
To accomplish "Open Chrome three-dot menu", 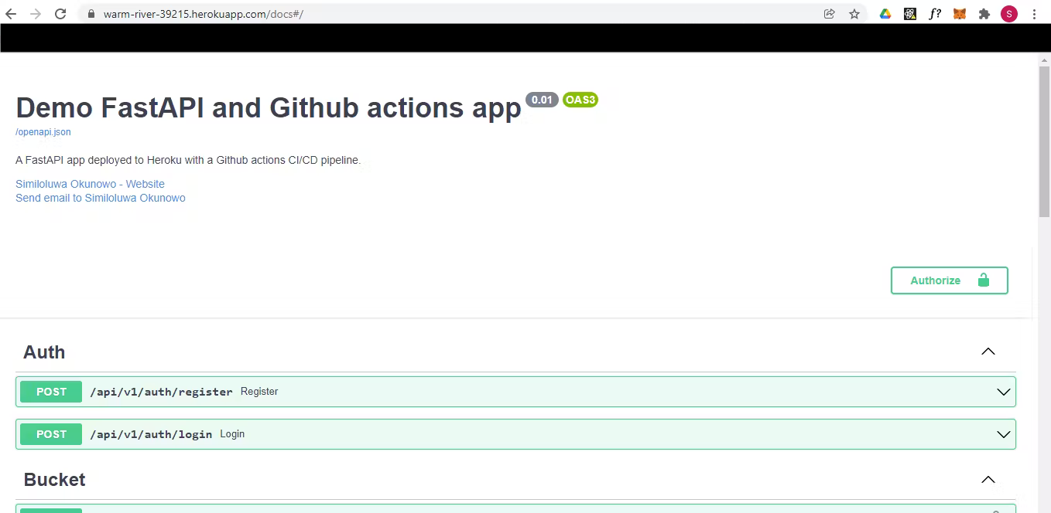I will click(1035, 14).
